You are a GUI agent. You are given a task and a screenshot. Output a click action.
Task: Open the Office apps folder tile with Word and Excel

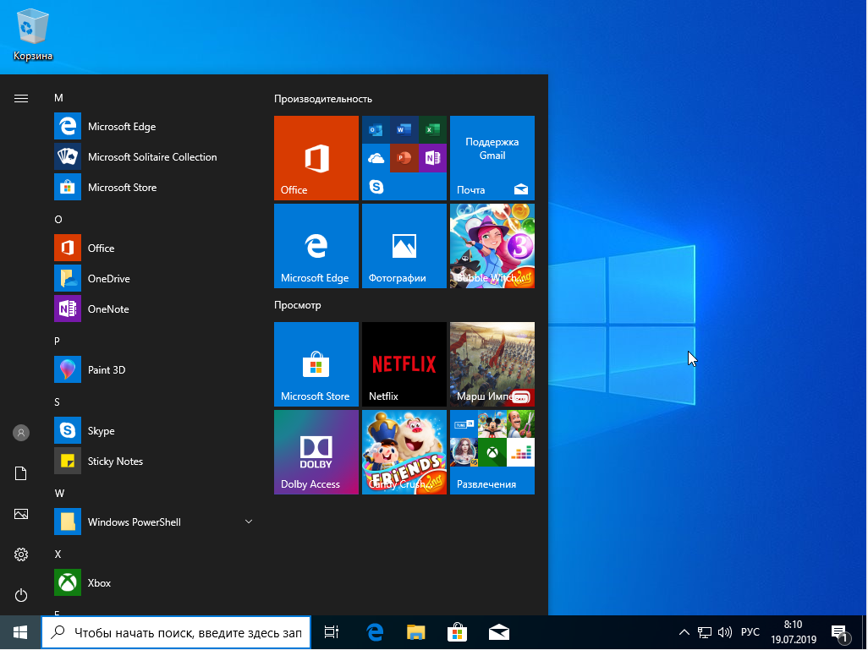(404, 158)
